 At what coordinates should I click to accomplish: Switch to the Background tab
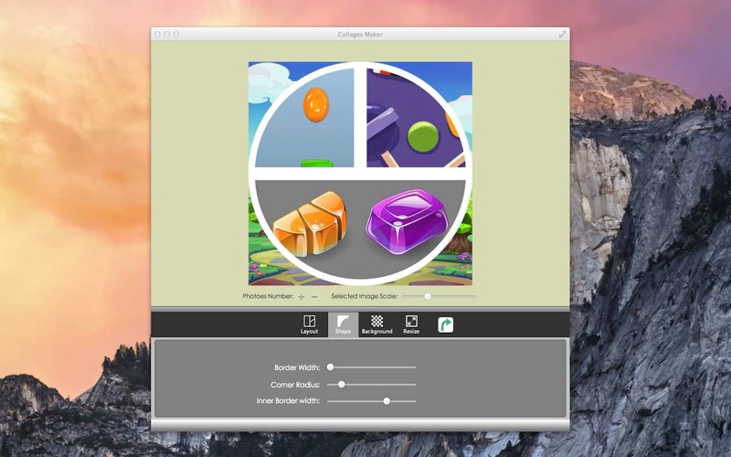click(x=376, y=324)
